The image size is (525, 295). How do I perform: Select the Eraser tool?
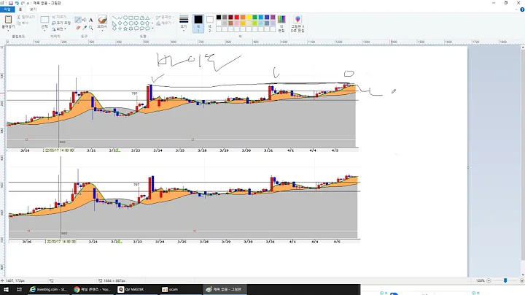coord(78,28)
